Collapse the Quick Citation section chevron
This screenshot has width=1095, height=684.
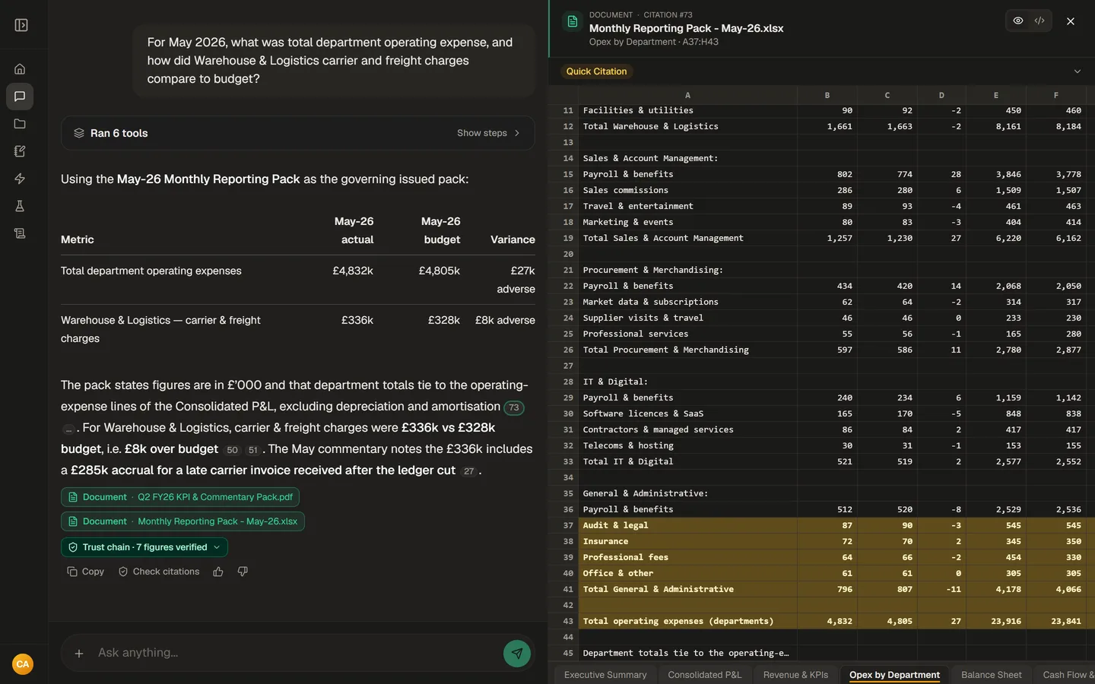pyautogui.click(x=1077, y=71)
